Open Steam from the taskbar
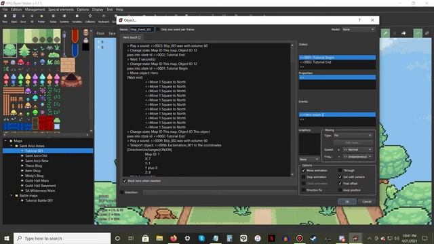The width and height of the screenshot is (434, 244). 313,238
